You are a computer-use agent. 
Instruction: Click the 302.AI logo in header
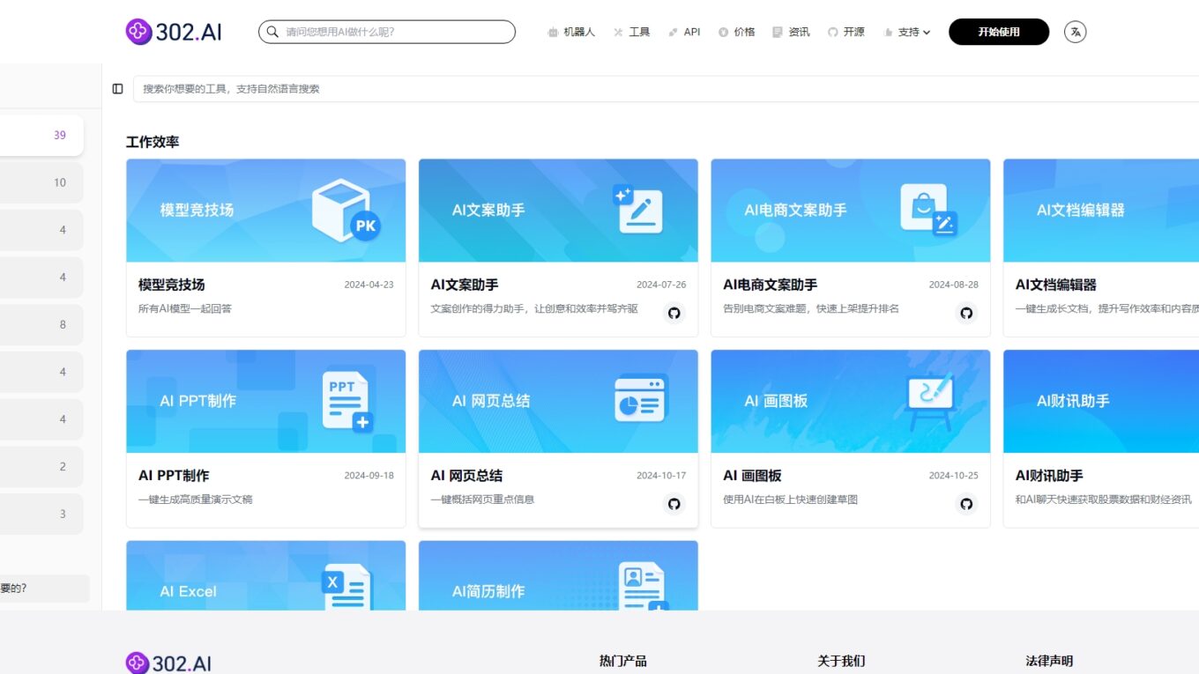pyautogui.click(x=174, y=32)
